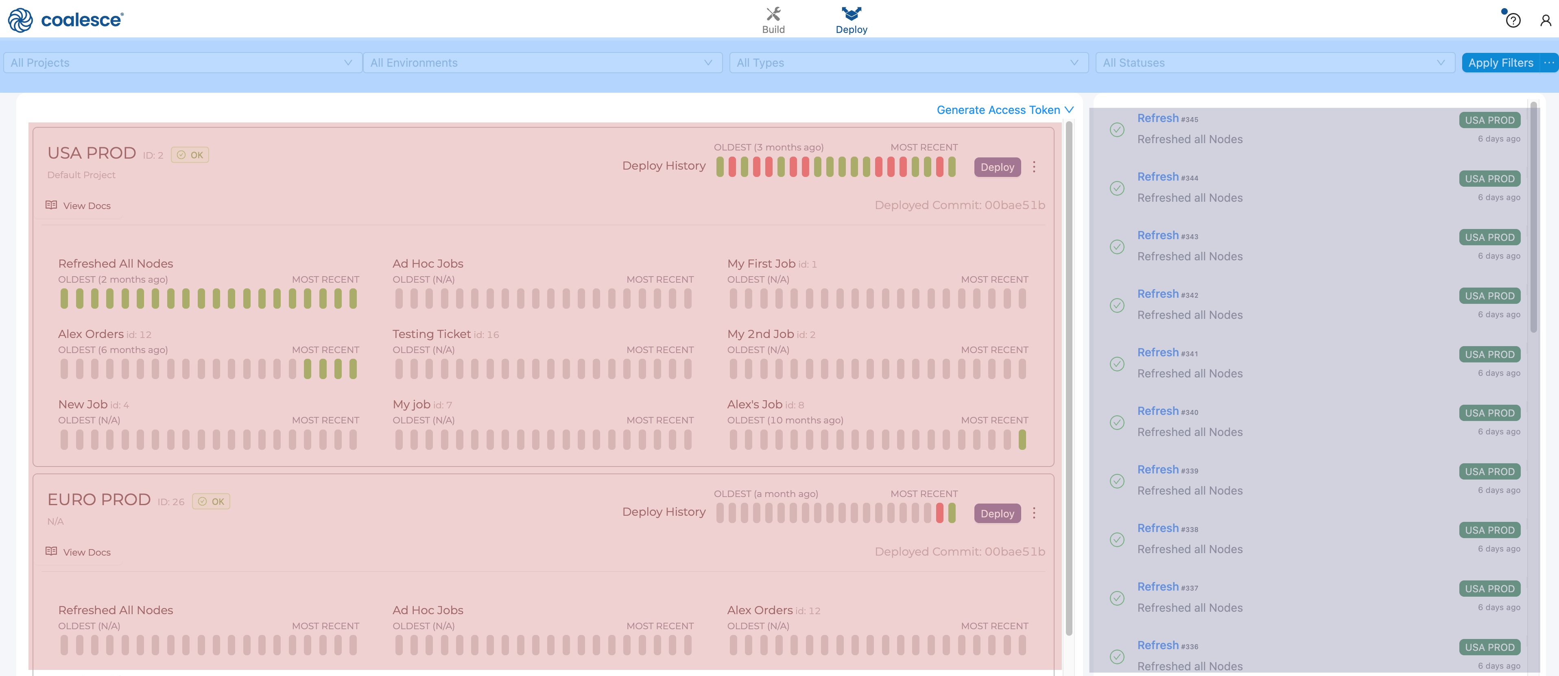Select the Deploy tab
The width and height of the screenshot is (1559, 676).
point(851,20)
